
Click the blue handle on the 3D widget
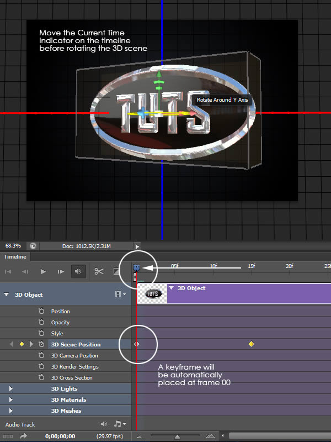(143, 113)
